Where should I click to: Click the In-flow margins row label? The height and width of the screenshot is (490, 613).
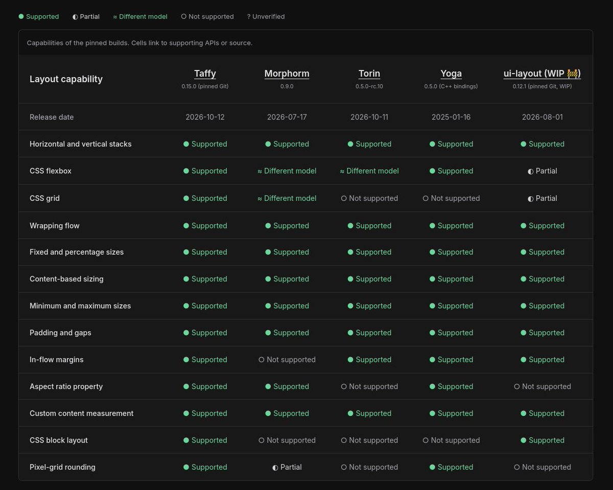(56, 360)
